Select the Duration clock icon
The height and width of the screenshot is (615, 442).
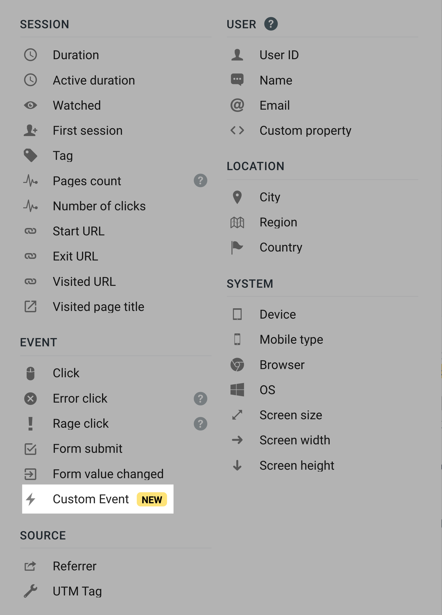tap(31, 55)
